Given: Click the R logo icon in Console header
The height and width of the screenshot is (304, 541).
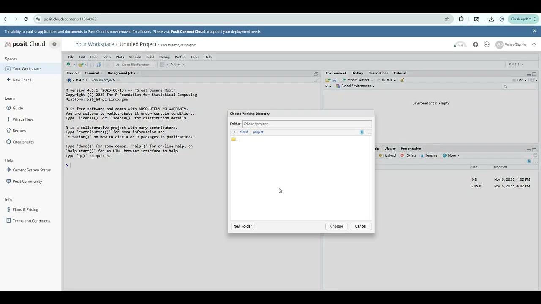Looking at the screenshot, I should (x=69, y=80).
